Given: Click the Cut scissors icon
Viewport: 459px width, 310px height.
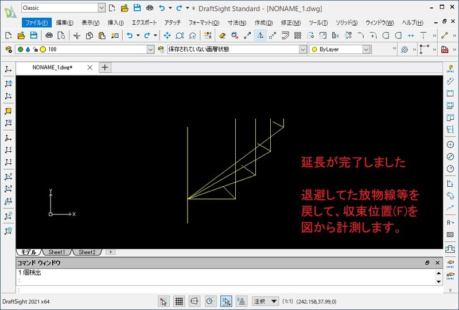Looking at the screenshot, I should click(77, 36).
